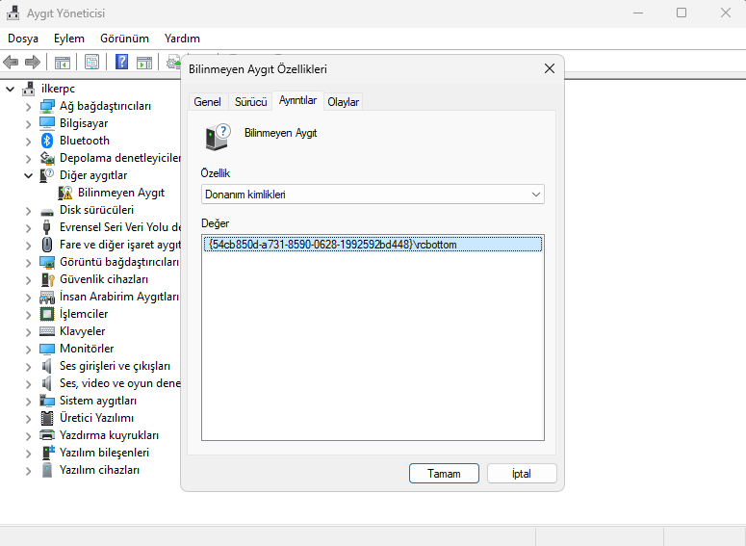Expand the Sistem aygıtları category

[28, 402]
